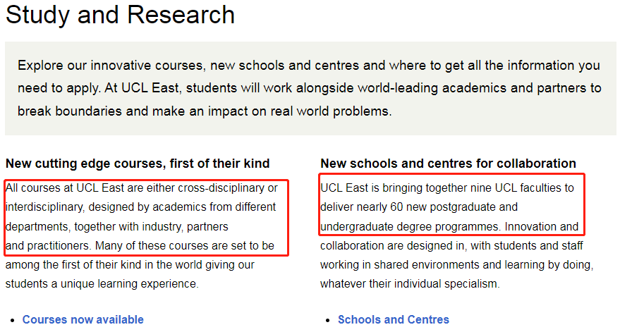The width and height of the screenshot is (620, 332).
Task: Click the text All courses at UCL East
Action: point(65,187)
